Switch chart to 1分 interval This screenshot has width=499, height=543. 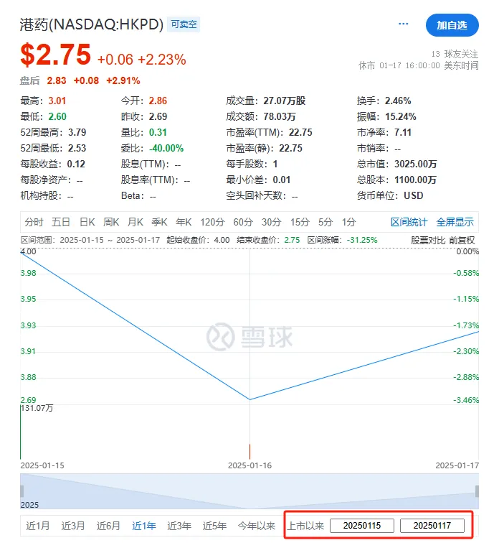click(x=348, y=222)
